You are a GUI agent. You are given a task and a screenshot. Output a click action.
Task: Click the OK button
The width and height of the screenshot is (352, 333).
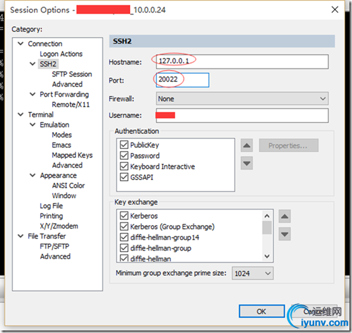pyautogui.click(x=262, y=311)
